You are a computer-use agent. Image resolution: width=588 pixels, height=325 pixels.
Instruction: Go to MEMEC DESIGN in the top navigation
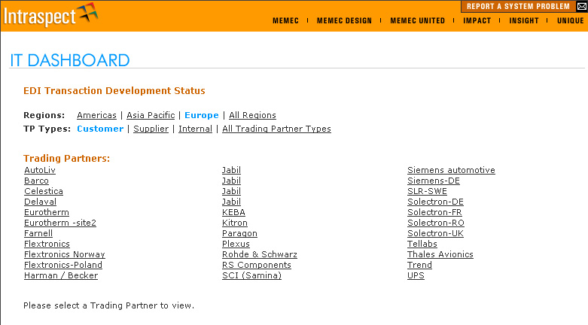tap(344, 20)
